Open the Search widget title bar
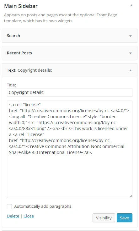 (x=70, y=36)
